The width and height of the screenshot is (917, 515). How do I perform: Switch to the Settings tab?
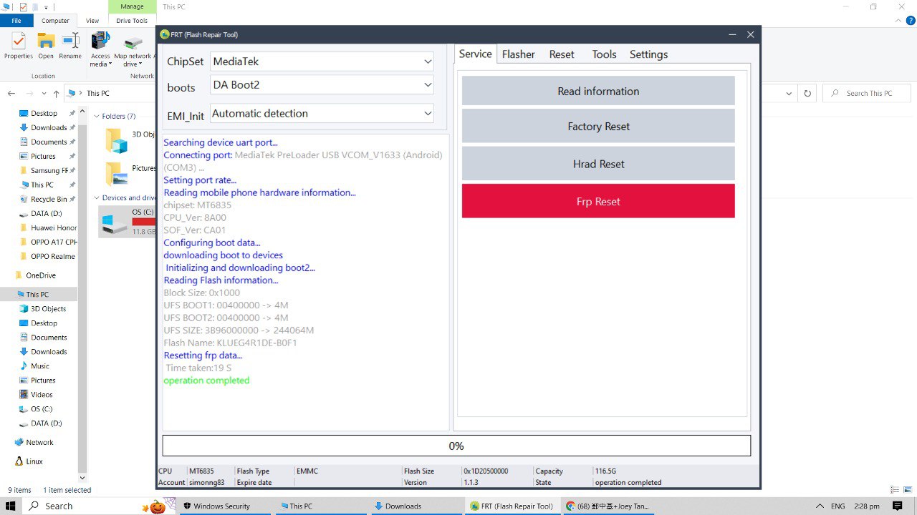[648, 54]
